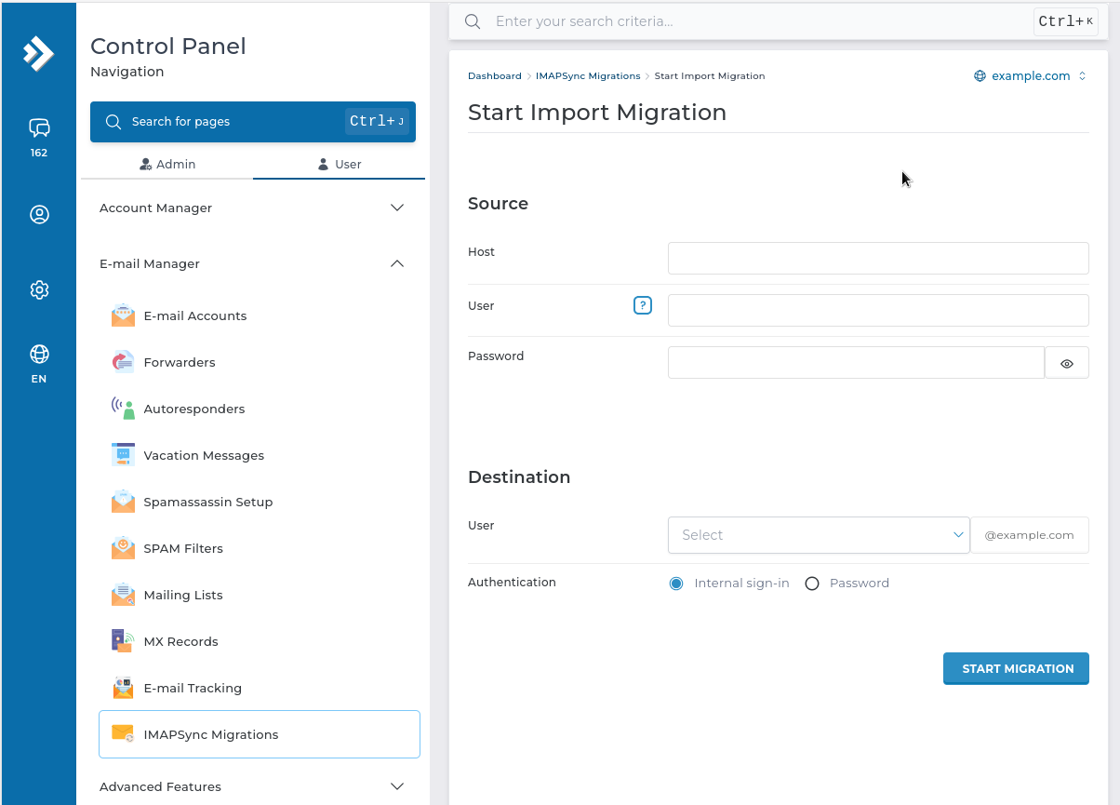Click the E-mail Accounts envelope icon
The width and height of the screenshot is (1120, 805).
click(123, 315)
